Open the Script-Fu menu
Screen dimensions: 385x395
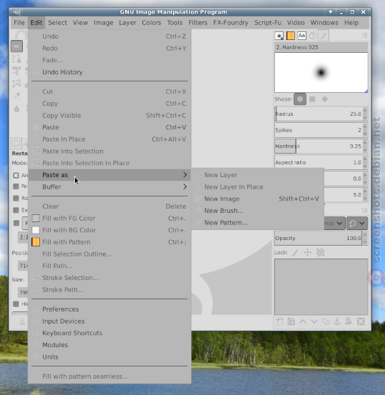[x=268, y=23]
